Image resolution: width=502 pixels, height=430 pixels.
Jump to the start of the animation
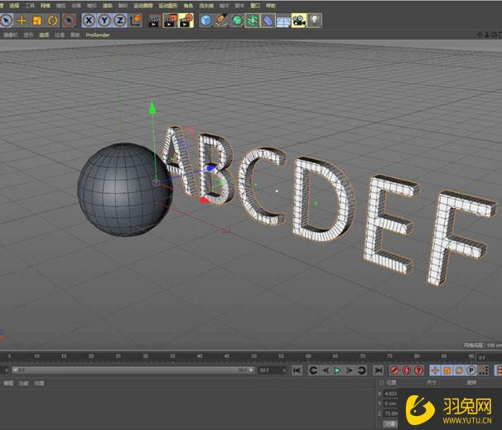297,370
